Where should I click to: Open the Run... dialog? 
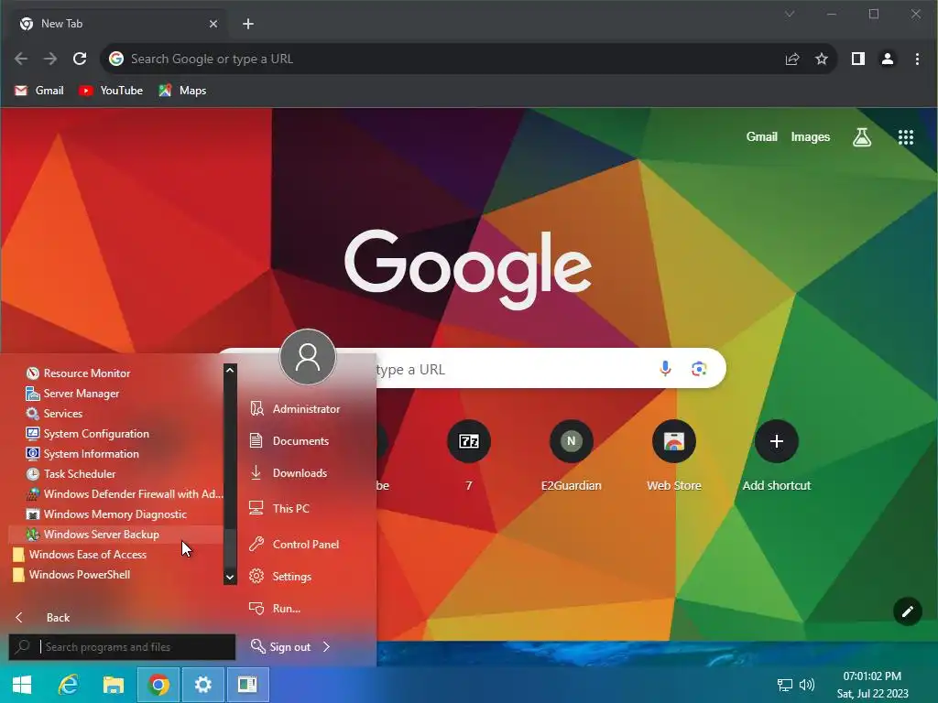(275, 609)
